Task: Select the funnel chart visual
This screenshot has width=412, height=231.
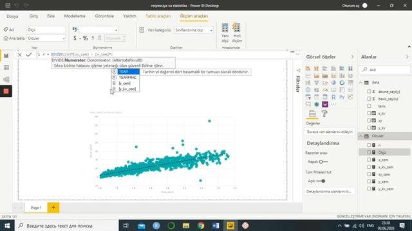Action: (x=316, y=83)
